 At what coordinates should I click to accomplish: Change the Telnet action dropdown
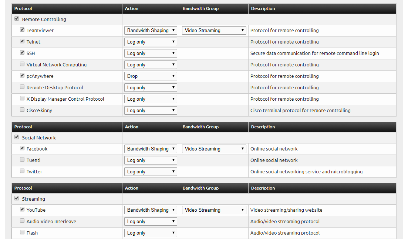151,42
